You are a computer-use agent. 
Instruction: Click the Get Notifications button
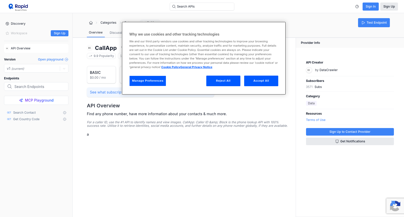tap(350, 141)
